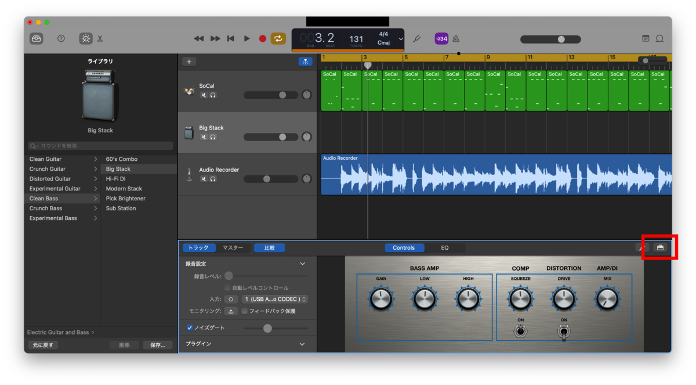Enable the 自動レベルコントロール checkbox
696x385 pixels.
pos(227,288)
